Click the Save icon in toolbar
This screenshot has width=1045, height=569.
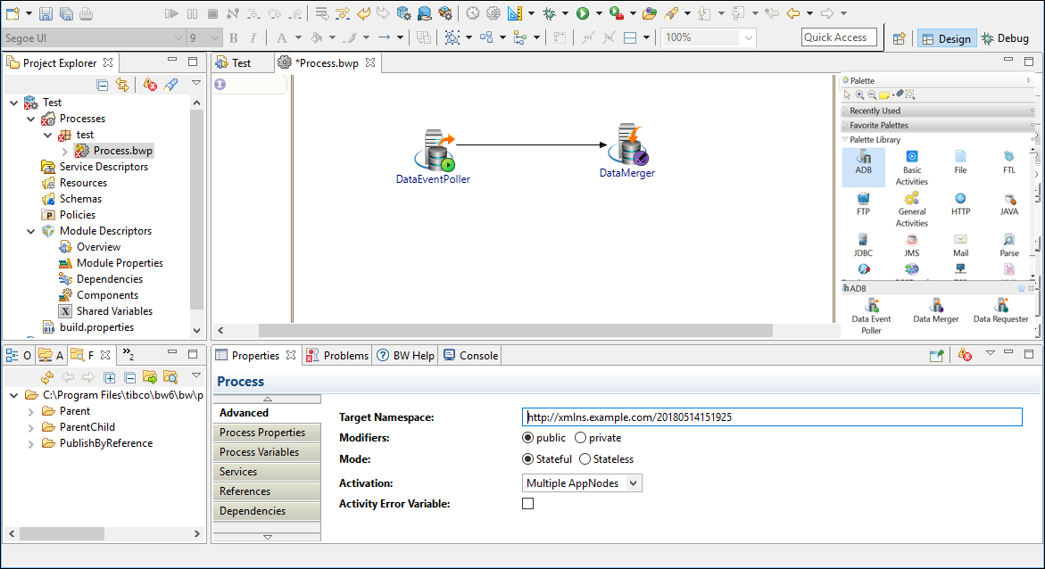coord(46,13)
